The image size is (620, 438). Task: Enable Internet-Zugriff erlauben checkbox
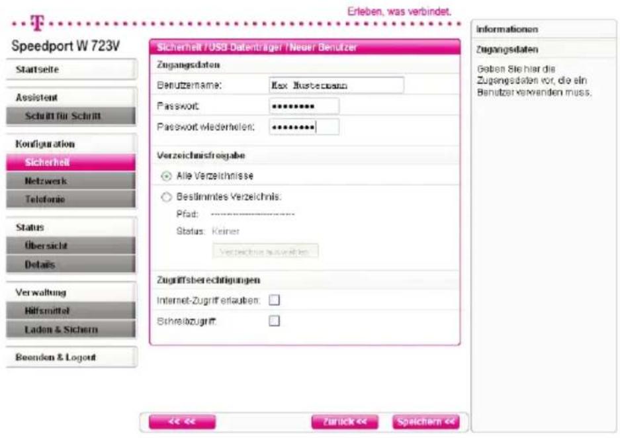pyautogui.click(x=274, y=300)
